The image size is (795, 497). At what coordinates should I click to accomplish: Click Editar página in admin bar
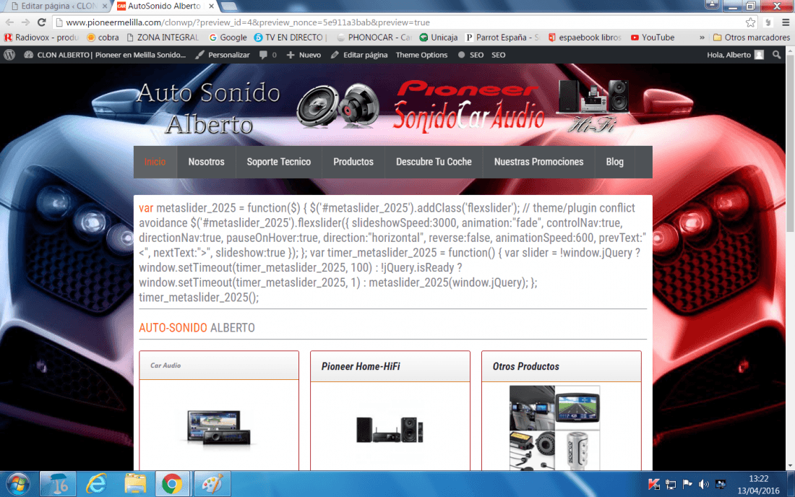click(x=359, y=55)
